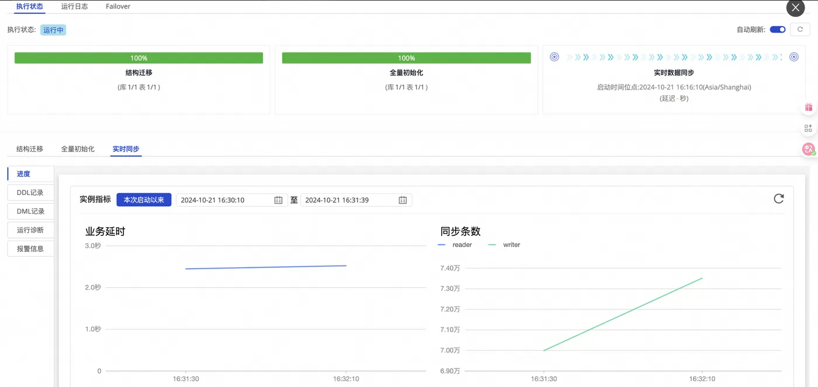Select the 全量初始化 sub-tab
This screenshot has height=387, width=818.
point(78,149)
